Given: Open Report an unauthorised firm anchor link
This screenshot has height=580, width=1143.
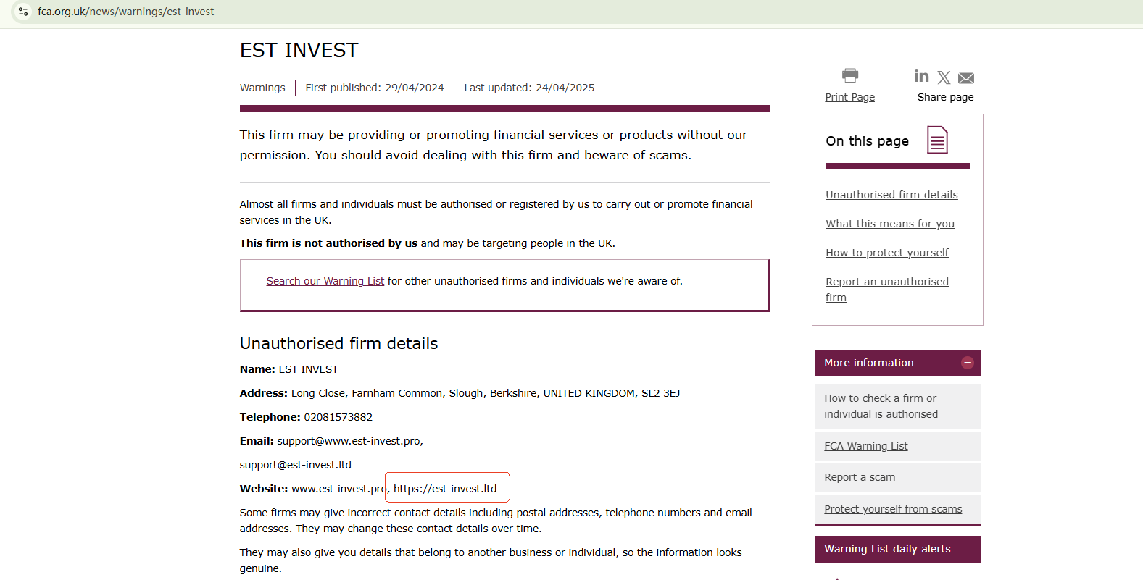Looking at the screenshot, I should [887, 282].
